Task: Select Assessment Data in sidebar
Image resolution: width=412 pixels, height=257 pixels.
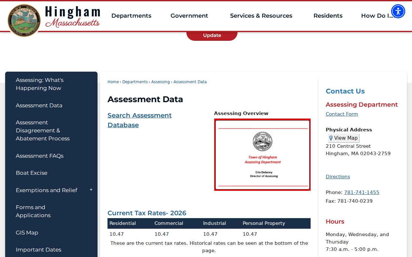Action: pyautogui.click(x=51, y=105)
